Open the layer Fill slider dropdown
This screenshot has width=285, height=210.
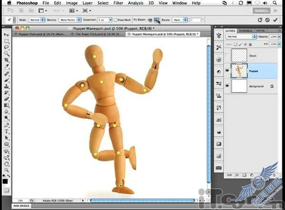pos(279,44)
